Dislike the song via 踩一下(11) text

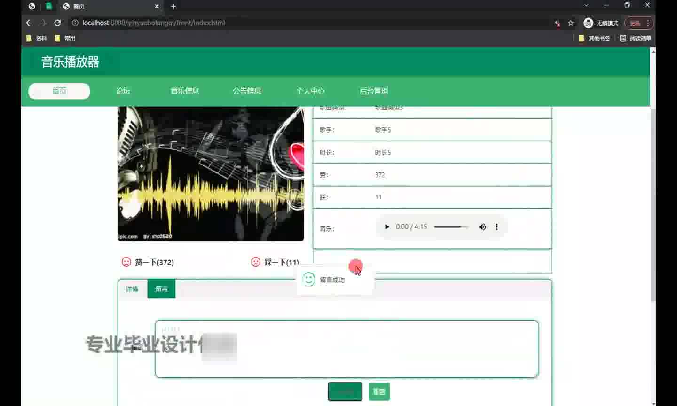(x=282, y=262)
